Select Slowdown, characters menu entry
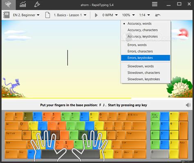Image resolution: width=194 pixels, height=163 pixels. click(x=146, y=72)
